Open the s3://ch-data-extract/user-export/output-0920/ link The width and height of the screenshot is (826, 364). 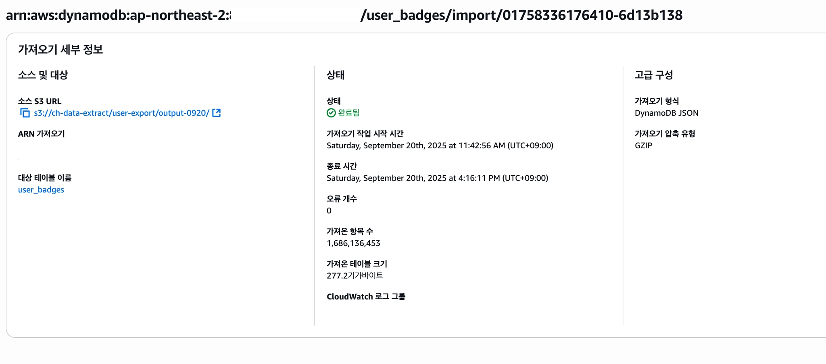click(x=121, y=113)
